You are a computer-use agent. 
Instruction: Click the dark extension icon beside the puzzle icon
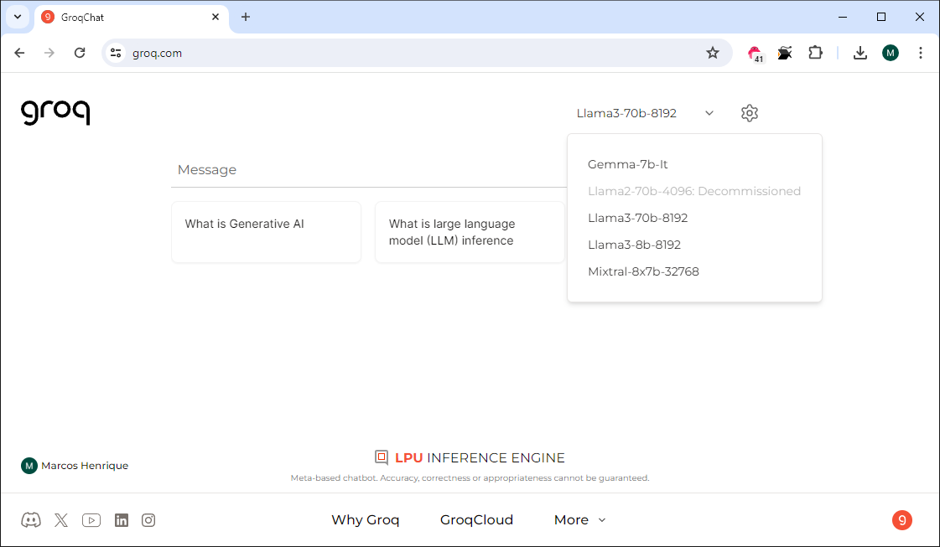[x=785, y=53]
